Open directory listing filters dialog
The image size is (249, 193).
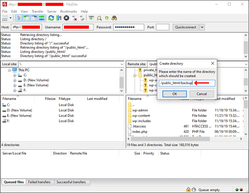coord(91,18)
